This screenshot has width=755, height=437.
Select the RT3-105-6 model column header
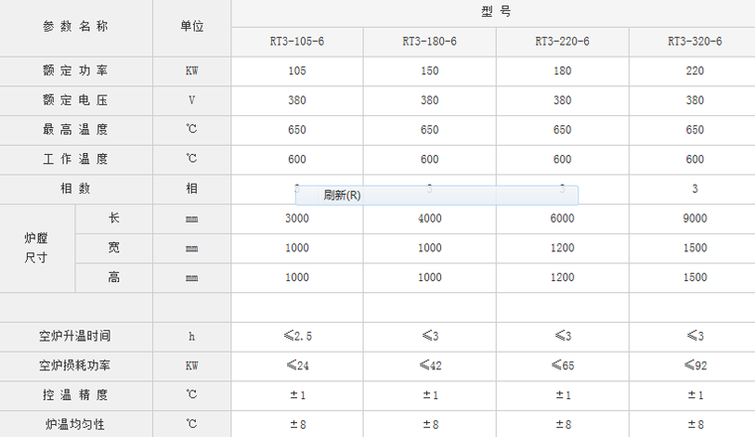pos(297,42)
